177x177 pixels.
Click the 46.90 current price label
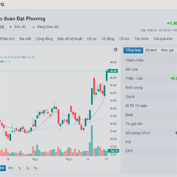click(113, 71)
